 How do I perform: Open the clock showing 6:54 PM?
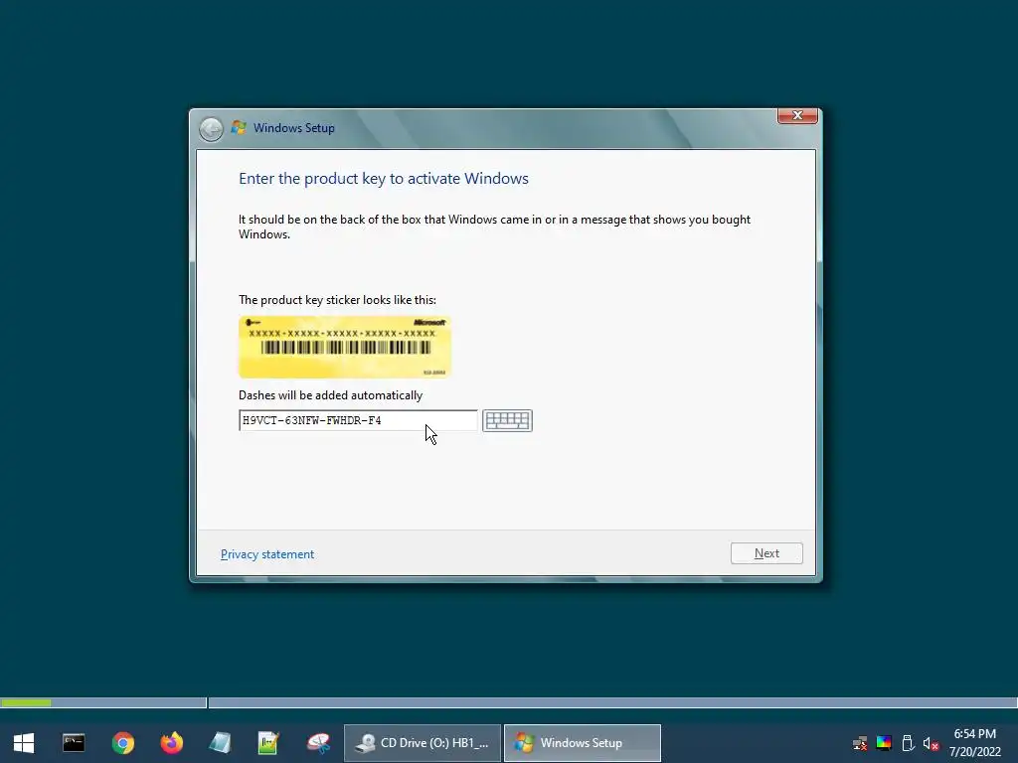click(974, 743)
